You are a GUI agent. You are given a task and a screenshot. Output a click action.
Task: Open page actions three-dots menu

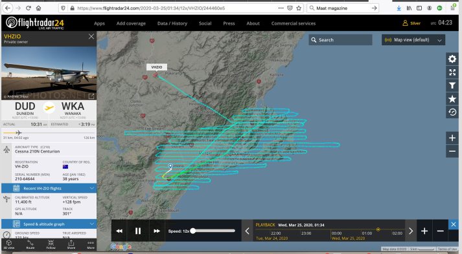(x=281, y=8)
